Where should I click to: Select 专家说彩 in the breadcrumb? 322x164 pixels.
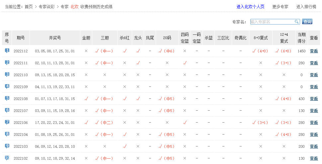(46, 7)
